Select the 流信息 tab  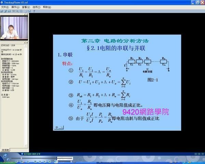click(5, 150)
